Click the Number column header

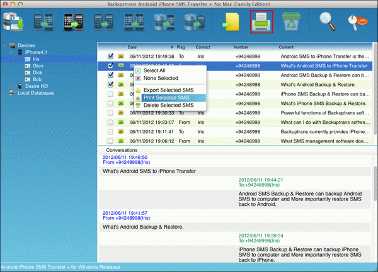pos(241,47)
